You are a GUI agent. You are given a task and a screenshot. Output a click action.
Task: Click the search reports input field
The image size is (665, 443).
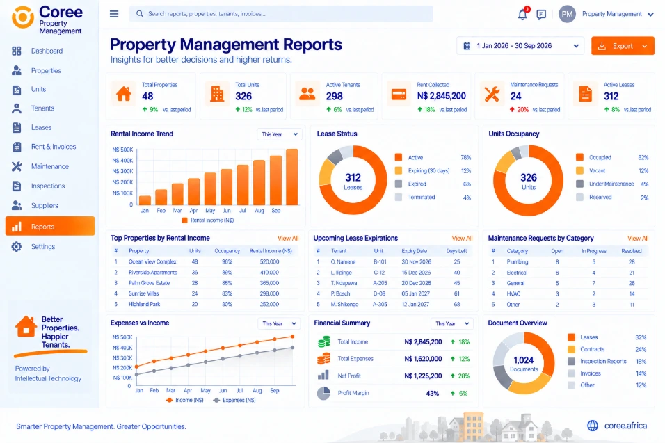[281, 14]
